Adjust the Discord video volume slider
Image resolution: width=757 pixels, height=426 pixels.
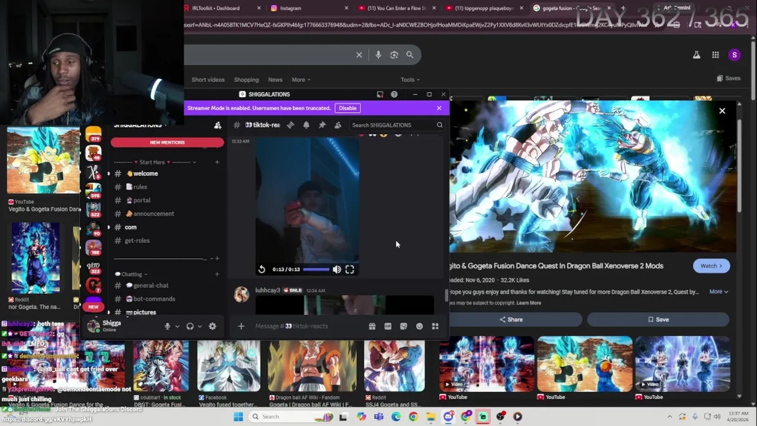(x=316, y=269)
